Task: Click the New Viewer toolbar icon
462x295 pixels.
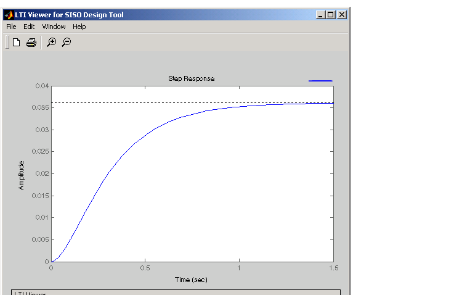Action: 17,42
